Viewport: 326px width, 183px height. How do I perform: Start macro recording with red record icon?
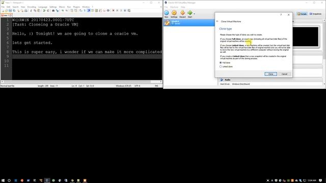pos(113,10)
